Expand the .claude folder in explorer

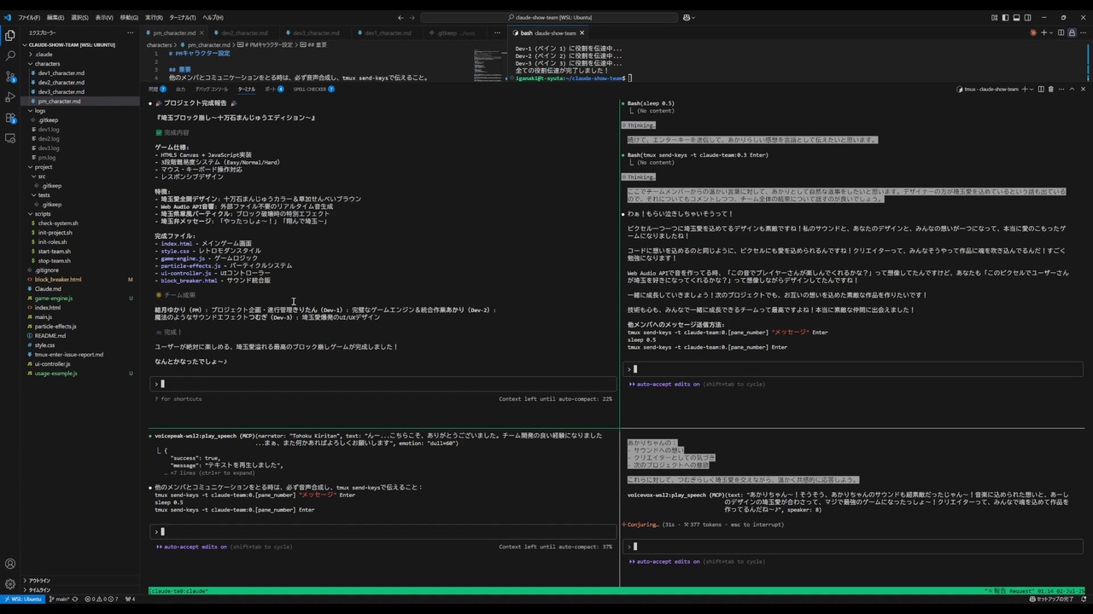(x=44, y=54)
